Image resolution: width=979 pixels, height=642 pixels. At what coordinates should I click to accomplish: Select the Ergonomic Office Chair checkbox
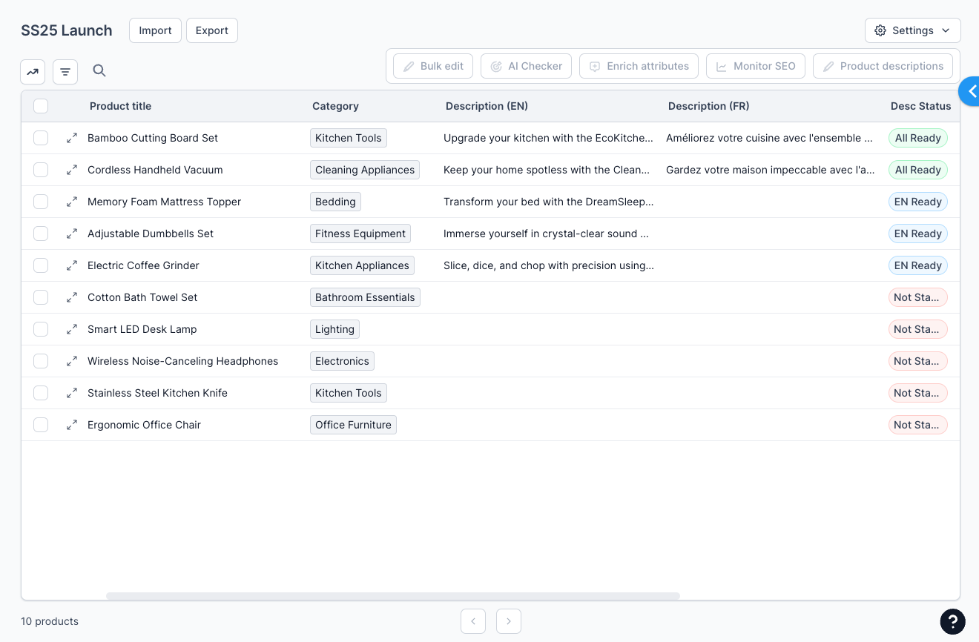[41, 425]
